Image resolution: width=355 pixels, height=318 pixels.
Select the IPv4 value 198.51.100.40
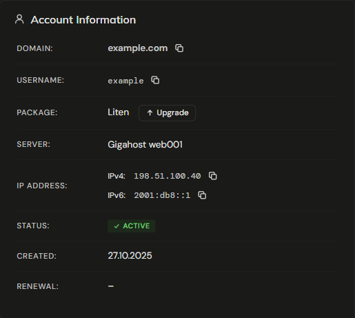(168, 176)
